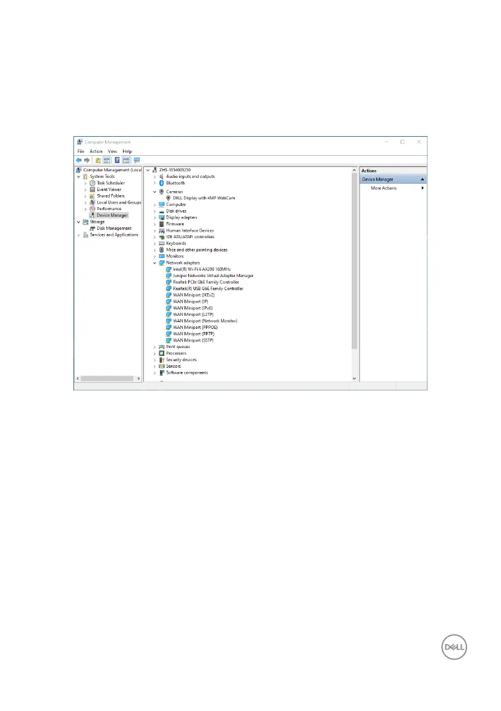Image resolution: width=501 pixels, height=711 pixels.
Task: Click the Performance gauge icon
Action: pos(93,209)
